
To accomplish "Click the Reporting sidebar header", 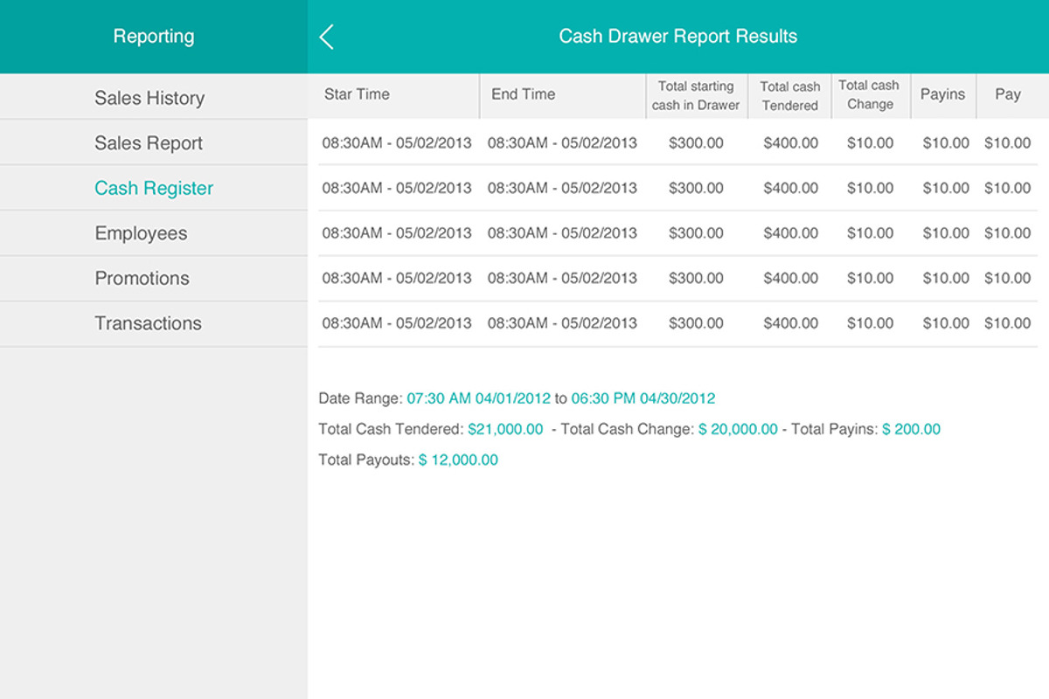I will [x=154, y=37].
